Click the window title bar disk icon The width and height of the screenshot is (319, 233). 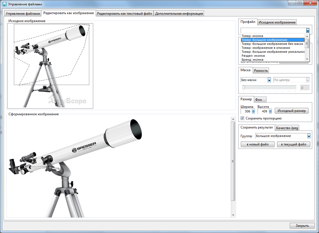pyautogui.click(x=5, y=4)
